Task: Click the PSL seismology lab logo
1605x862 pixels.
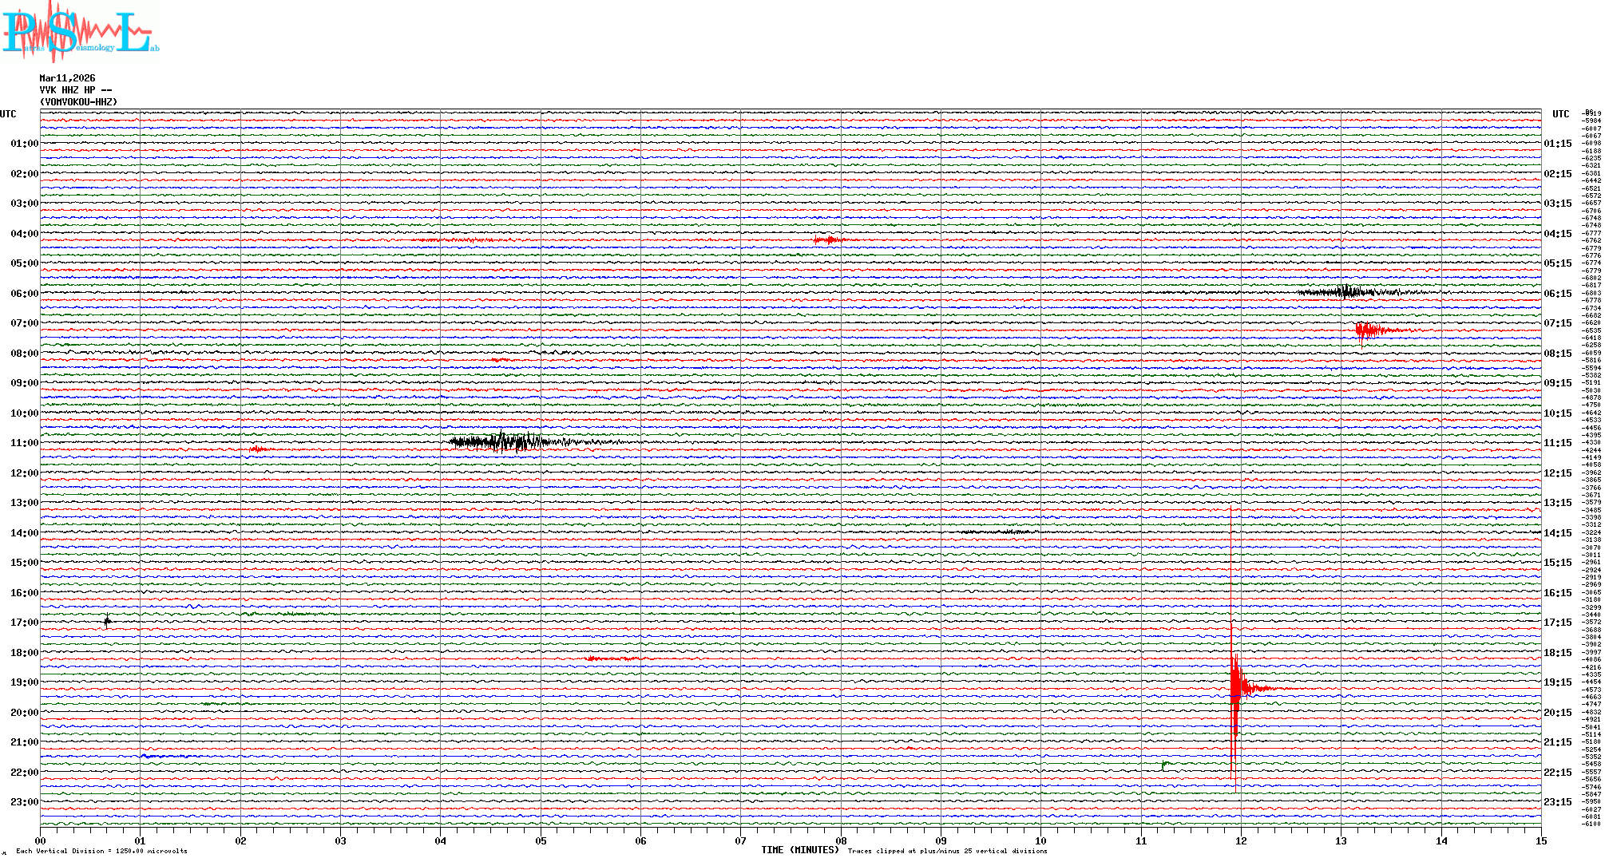Action: click(80, 32)
